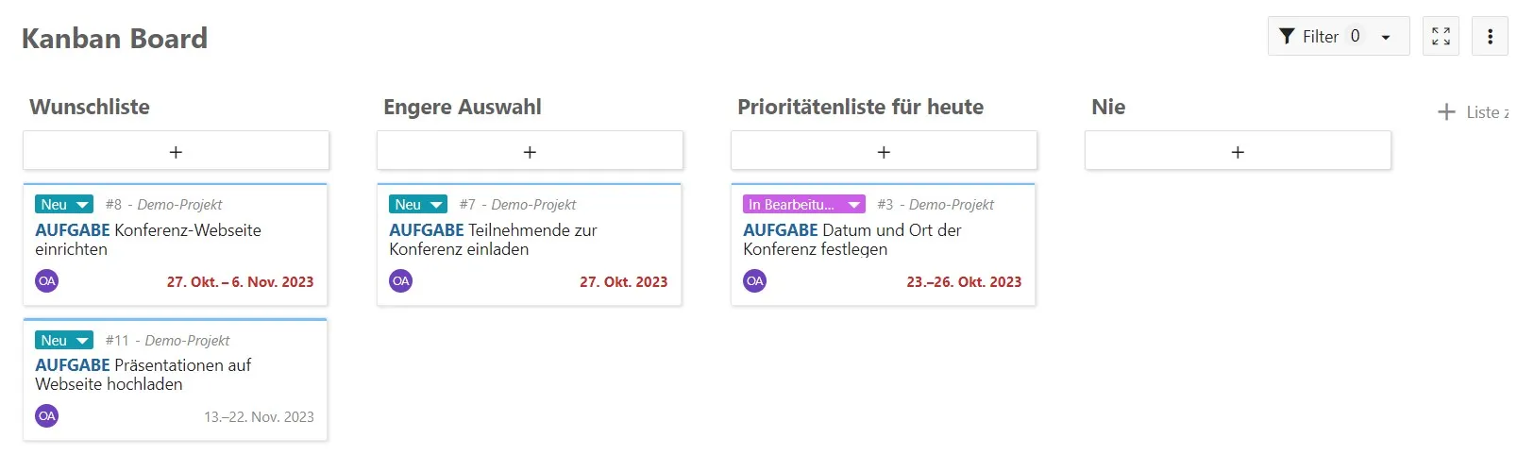Click the OA avatar on task #3
This screenshot has width=1517, height=455.
click(x=755, y=281)
